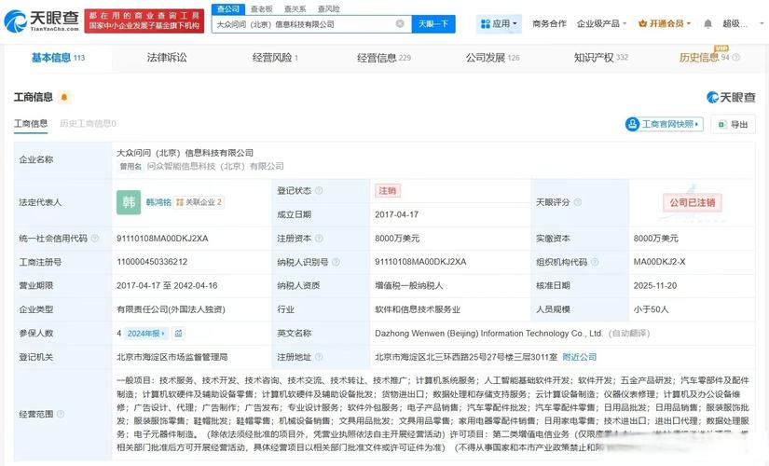Click help icon beside 统一社会信用代码
This screenshot has height=466, width=769.
pos(95,238)
